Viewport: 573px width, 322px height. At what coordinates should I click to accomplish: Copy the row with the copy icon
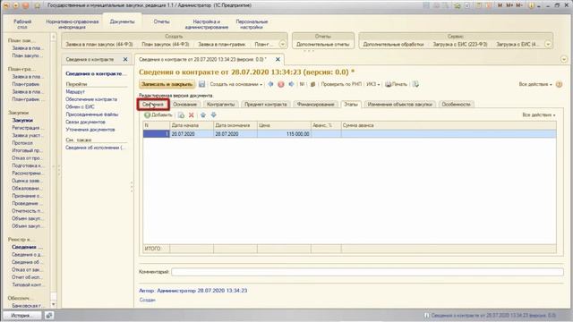pos(181,115)
